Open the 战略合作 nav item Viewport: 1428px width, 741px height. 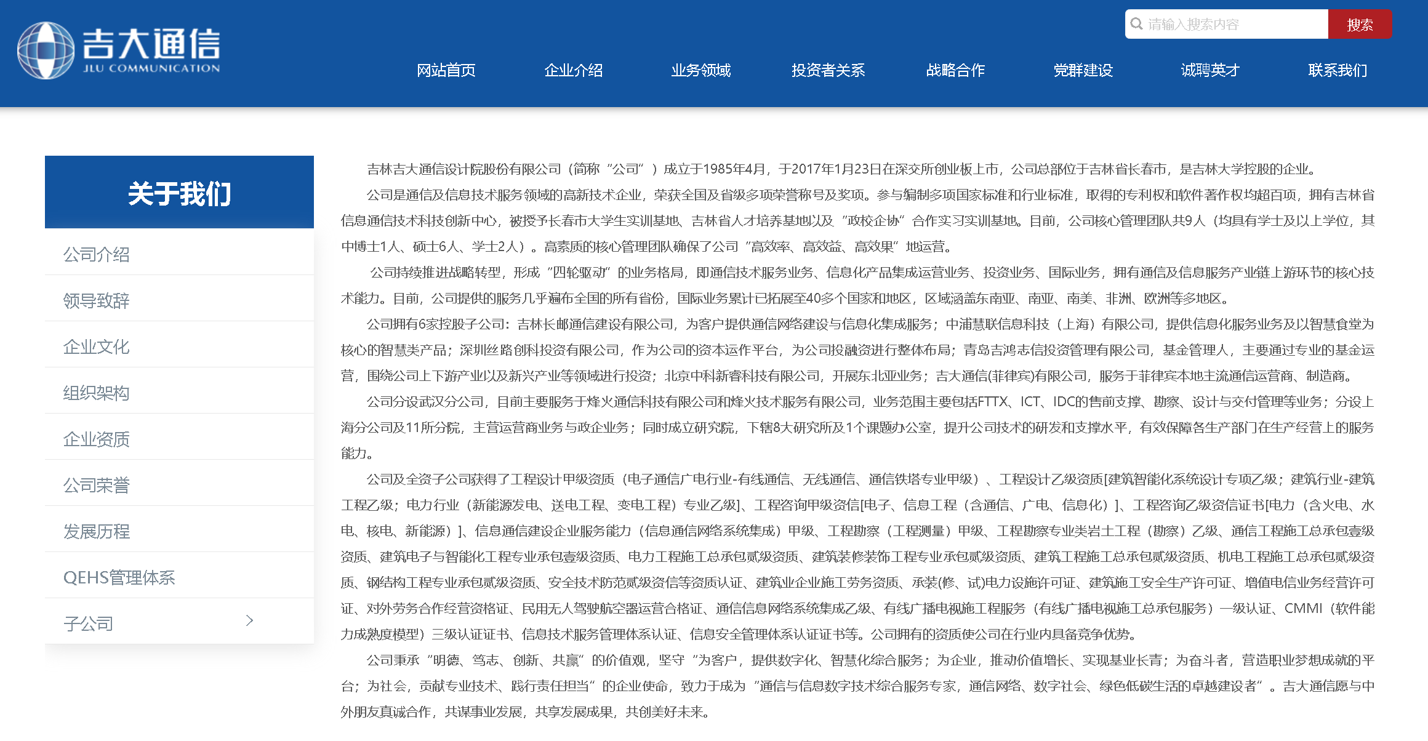956,70
